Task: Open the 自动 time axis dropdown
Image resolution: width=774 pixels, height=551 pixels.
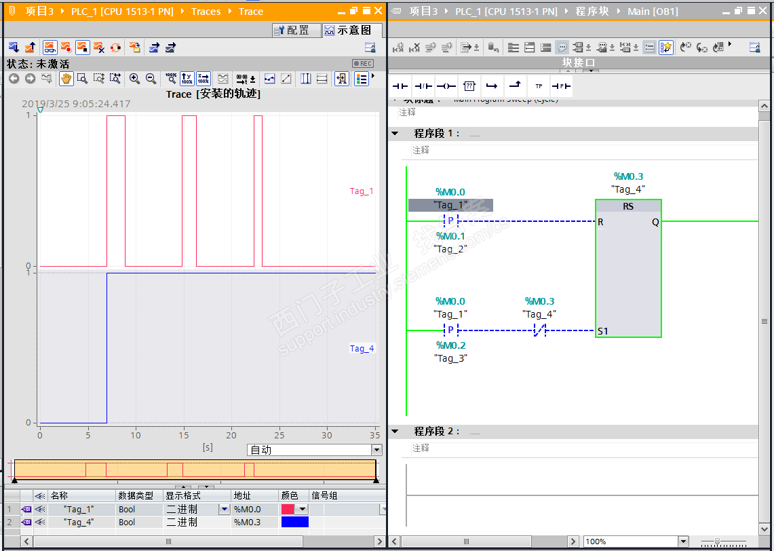Action: [376, 450]
